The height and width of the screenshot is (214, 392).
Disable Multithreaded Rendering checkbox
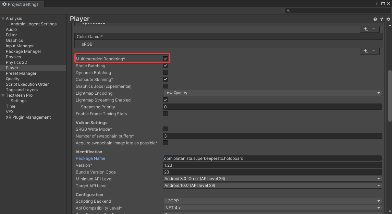pyautogui.click(x=166, y=59)
